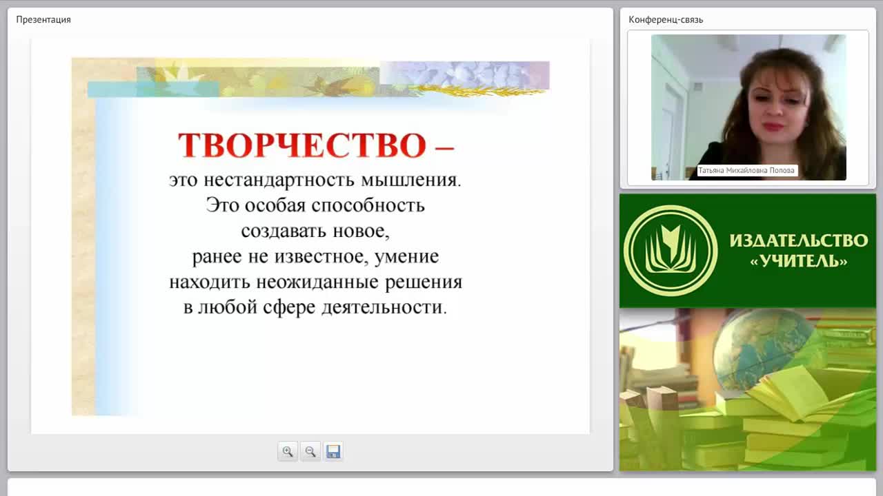Save the presentation with the floppy disk icon

click(333, 452)
